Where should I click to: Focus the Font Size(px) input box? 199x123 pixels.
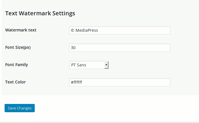tap(120, 48)
